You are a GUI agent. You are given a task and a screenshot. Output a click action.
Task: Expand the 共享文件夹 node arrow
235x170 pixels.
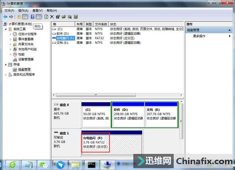[11, 44]
